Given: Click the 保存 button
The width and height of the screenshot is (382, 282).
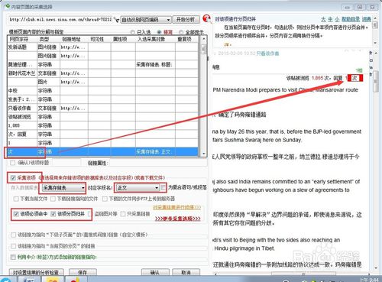Looking at the screenshot, I should pyautogui.click(x=83, y=272).
